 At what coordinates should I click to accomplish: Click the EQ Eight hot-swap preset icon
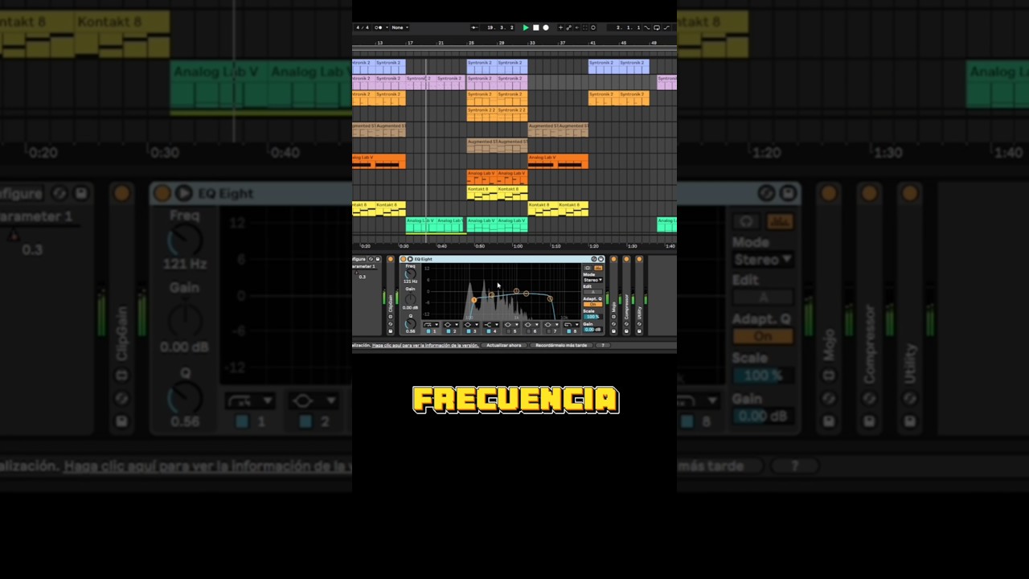594,259
